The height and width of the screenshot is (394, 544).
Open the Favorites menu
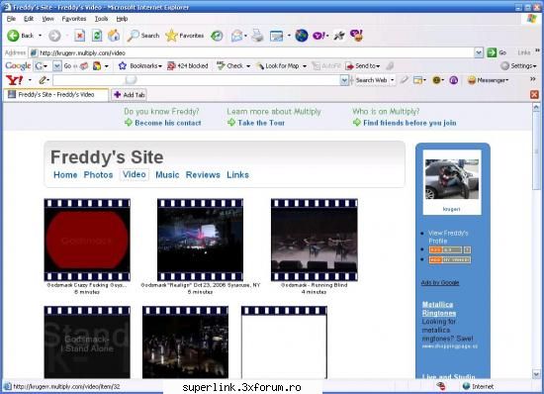(x=74, y=19)
